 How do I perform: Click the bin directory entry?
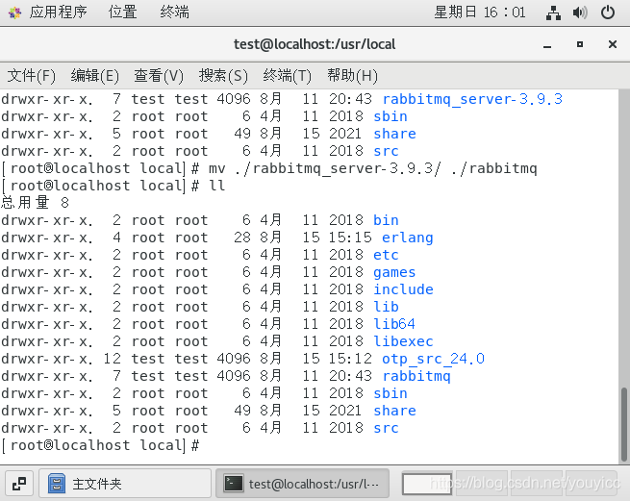click(386, 220)
